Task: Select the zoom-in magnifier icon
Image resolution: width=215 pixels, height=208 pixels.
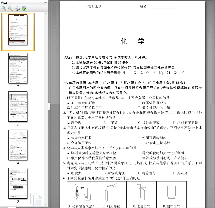Action: tap(4, 9)
